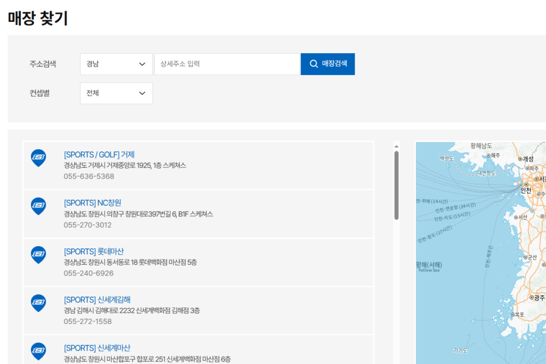Open the 전체 concept filter dropdown
The width and height of the screenshot is (546, 364).
(116, 93)
